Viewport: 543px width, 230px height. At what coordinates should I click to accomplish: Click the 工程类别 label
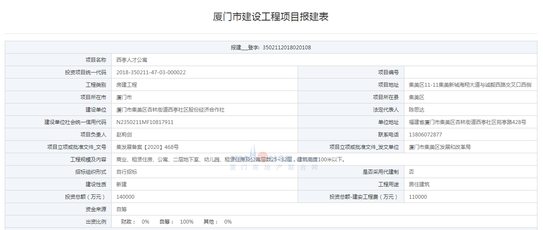point(96,85)
